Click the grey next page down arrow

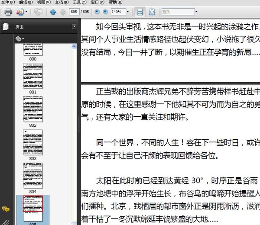[x=63, y=12]
